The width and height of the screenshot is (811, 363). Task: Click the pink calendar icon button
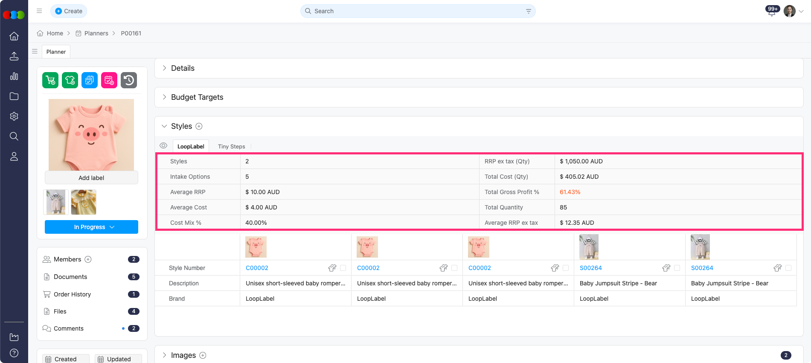coord(109,80)
